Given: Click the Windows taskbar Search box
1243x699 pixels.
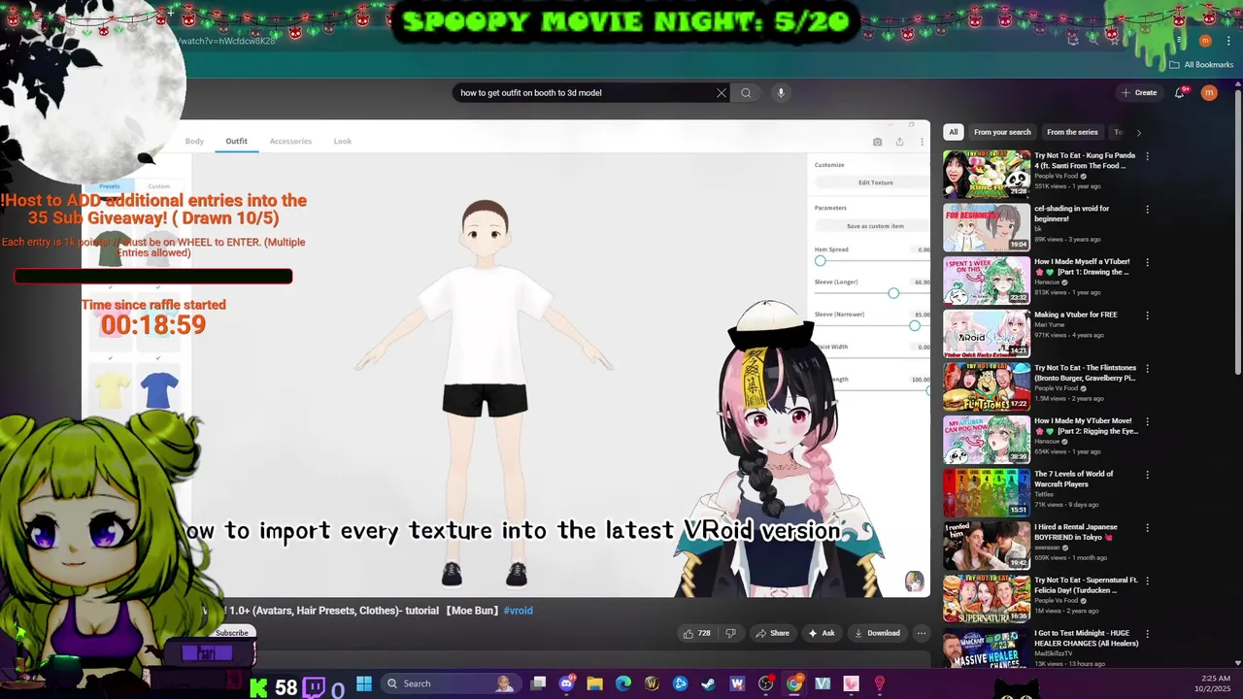Looking at the screenshot, I should coord(449,683).
